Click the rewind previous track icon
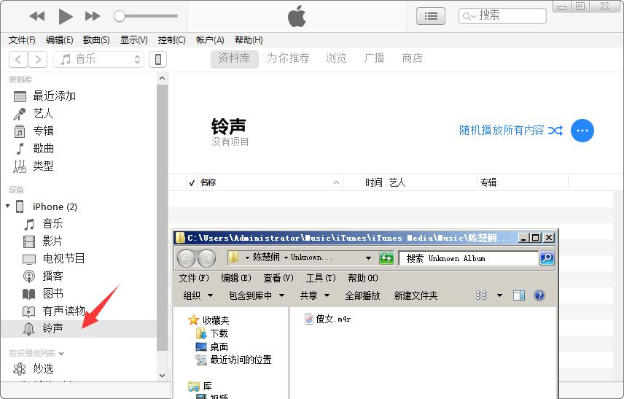This screenshot has width=624, height=399. pyautogui.click(x=37, y=16)
